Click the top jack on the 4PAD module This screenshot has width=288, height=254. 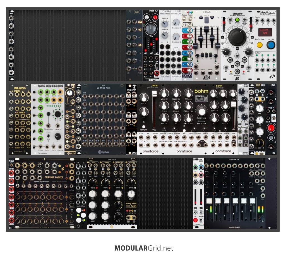tap(11, 18)
